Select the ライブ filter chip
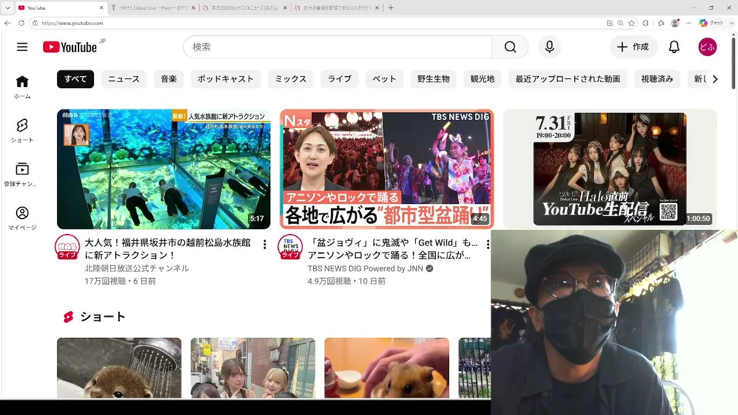 click(340, 79)
